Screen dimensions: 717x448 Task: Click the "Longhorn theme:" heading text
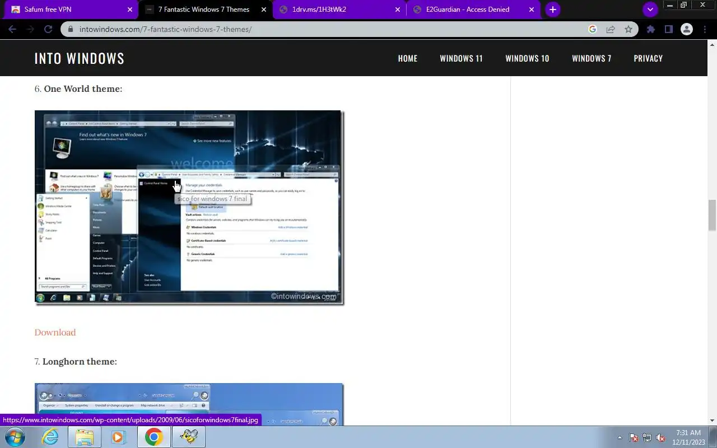(80, 361)
